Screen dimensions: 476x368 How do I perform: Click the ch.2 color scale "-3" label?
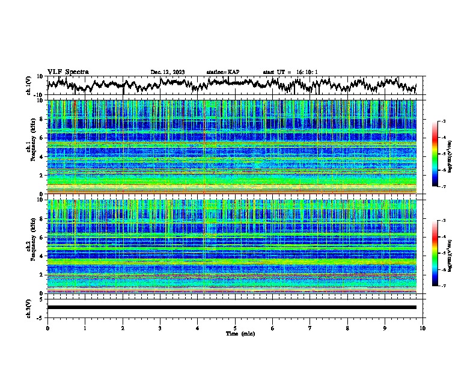tap(444, 221)
